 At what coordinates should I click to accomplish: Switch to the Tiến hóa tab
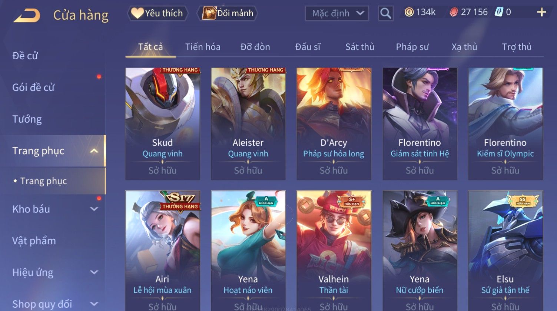pyautogui.click(x=203, y=47)
